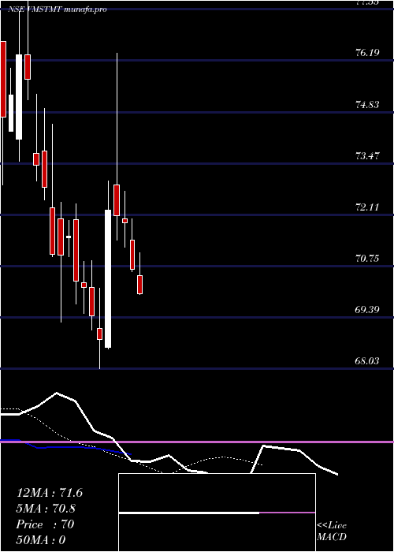394x552 pixels.
Task: Click the 72.11 price level label
Action: click(367, 207)
